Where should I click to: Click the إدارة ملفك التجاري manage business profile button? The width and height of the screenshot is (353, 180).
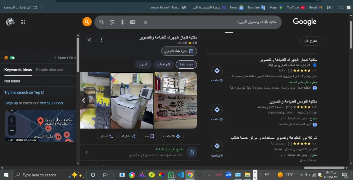pos(179,51)
